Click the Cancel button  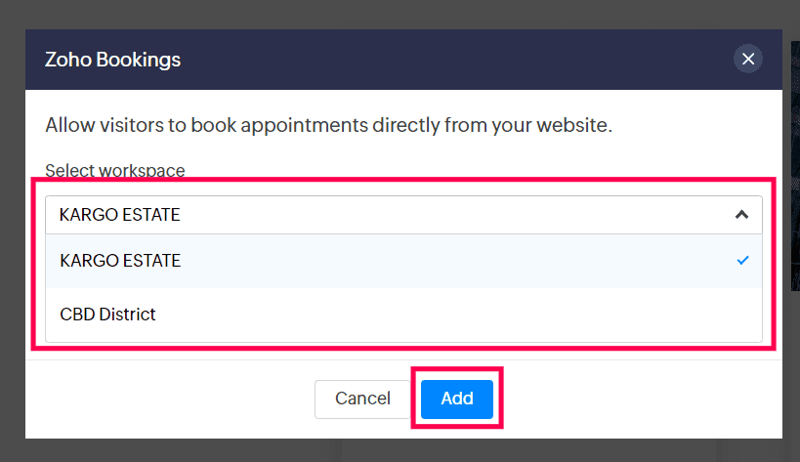362,399
